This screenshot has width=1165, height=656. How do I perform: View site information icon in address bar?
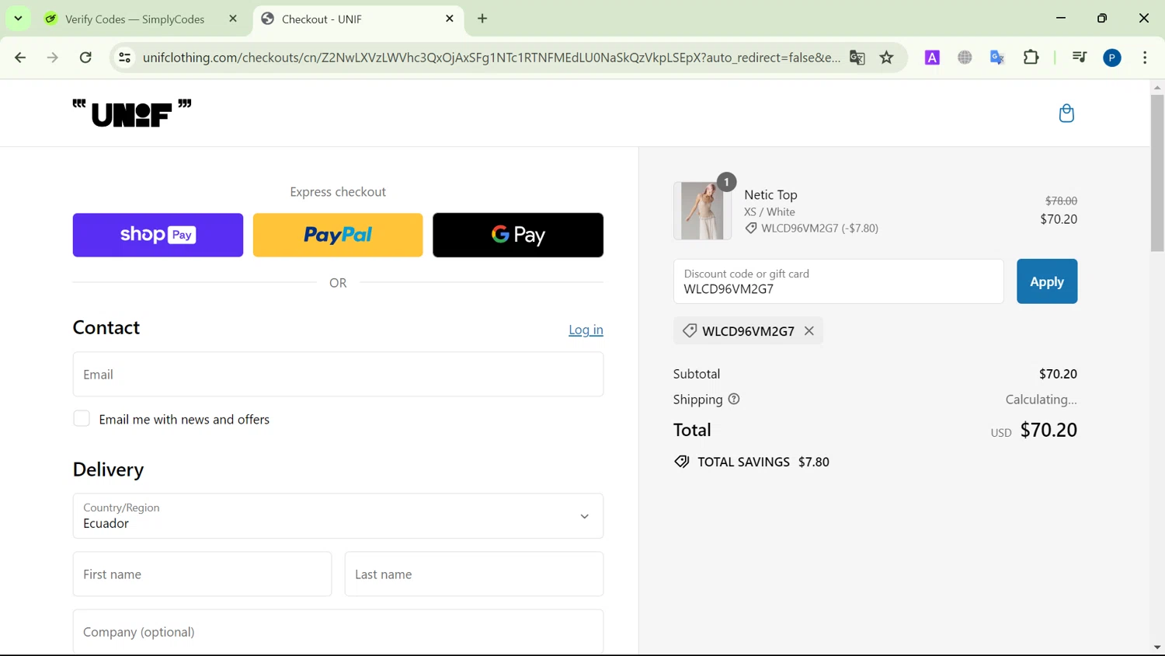pyautogui.click(x=124, y=58)
